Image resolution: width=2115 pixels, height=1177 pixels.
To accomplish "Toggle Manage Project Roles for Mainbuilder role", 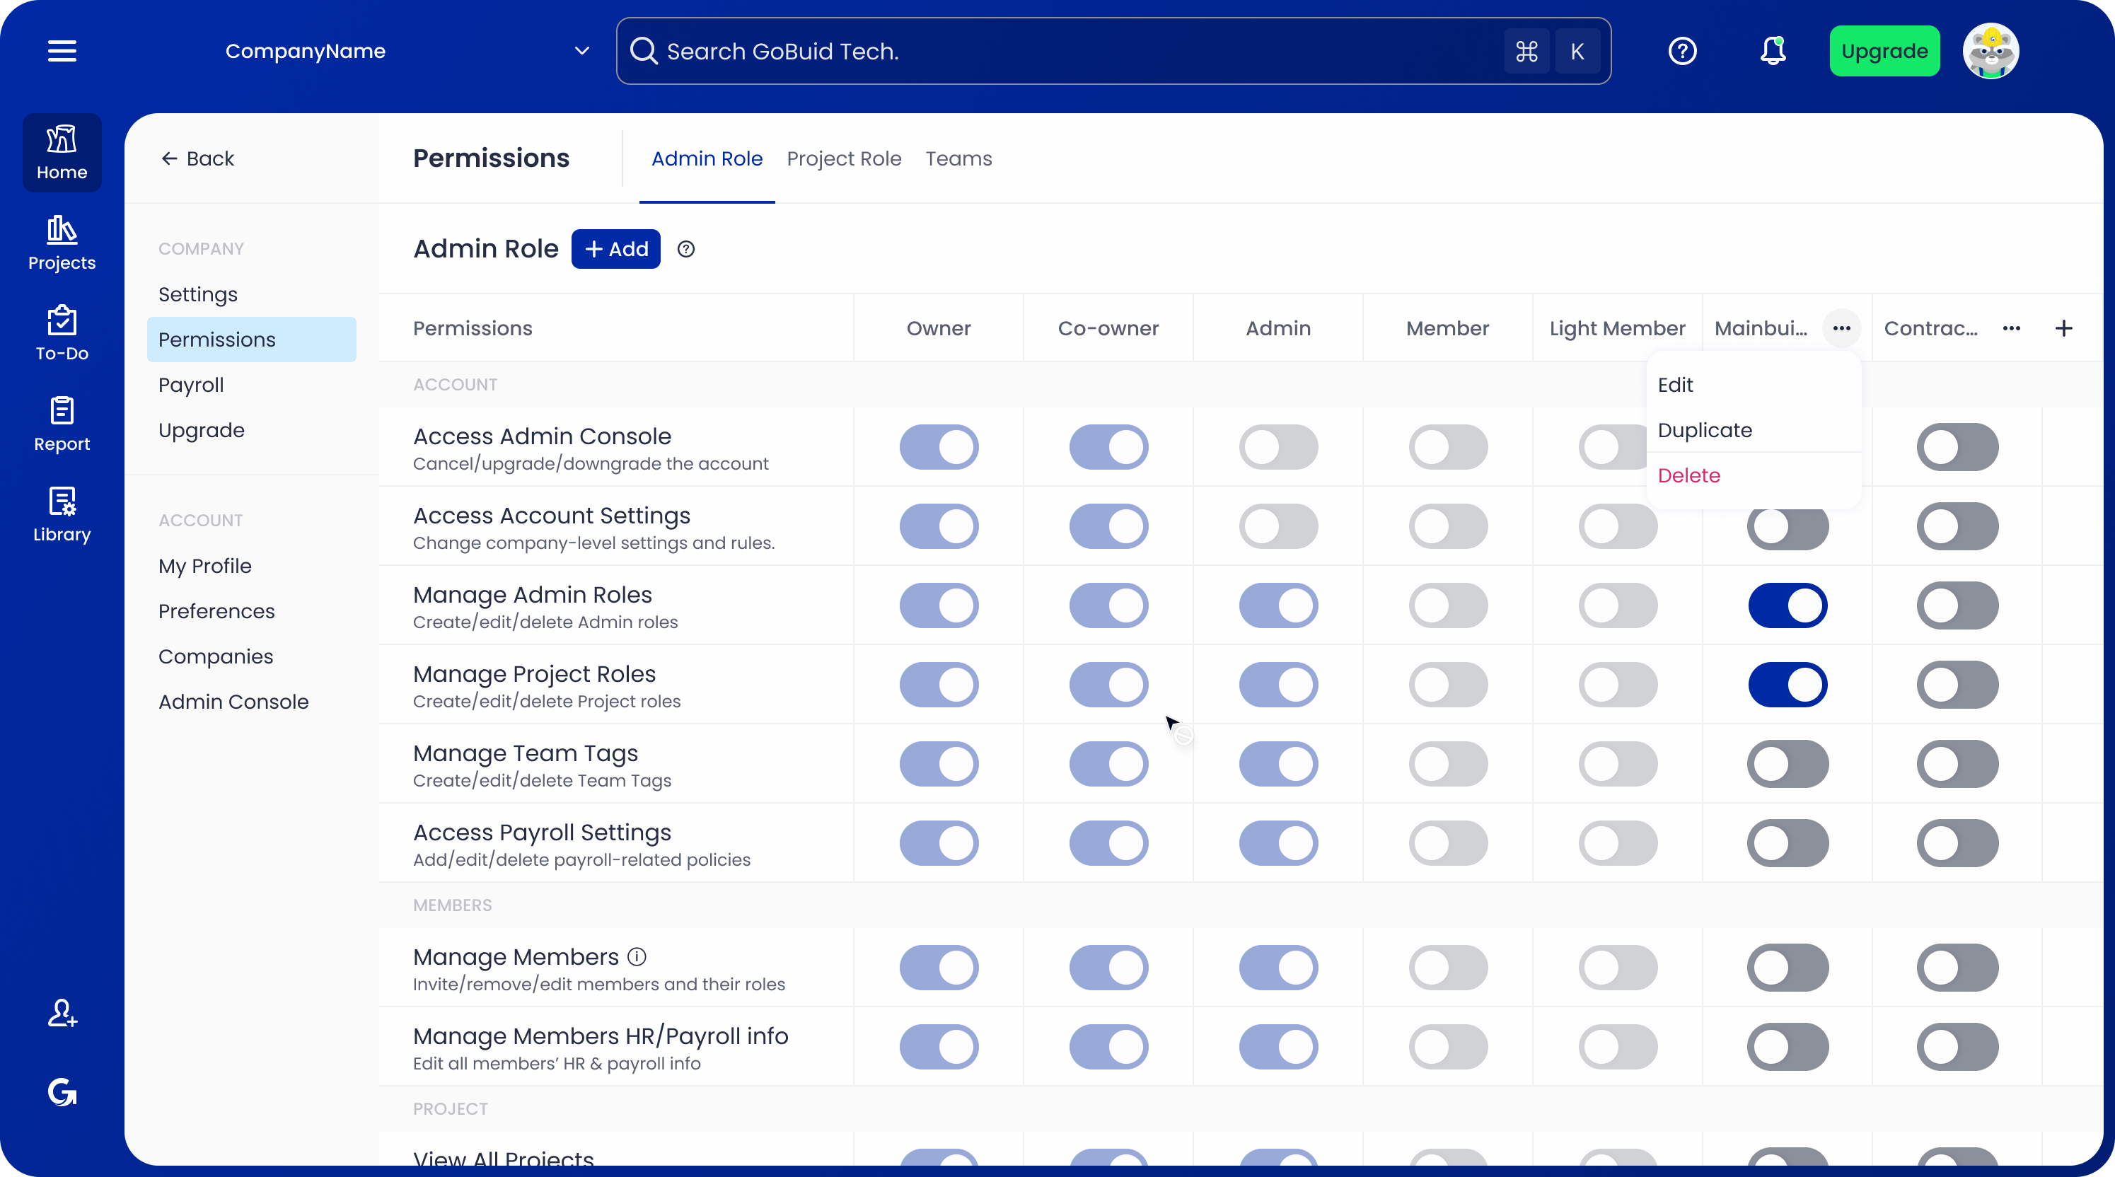I will pos(1787,685).
